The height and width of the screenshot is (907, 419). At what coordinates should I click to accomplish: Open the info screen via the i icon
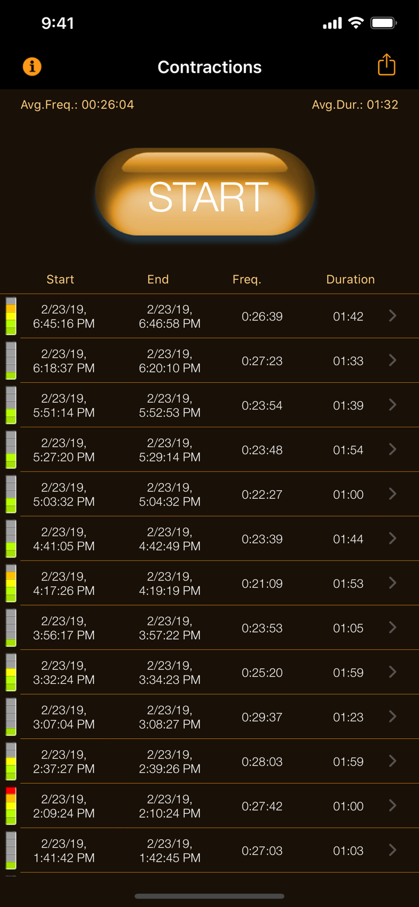(x=31, y=67)
